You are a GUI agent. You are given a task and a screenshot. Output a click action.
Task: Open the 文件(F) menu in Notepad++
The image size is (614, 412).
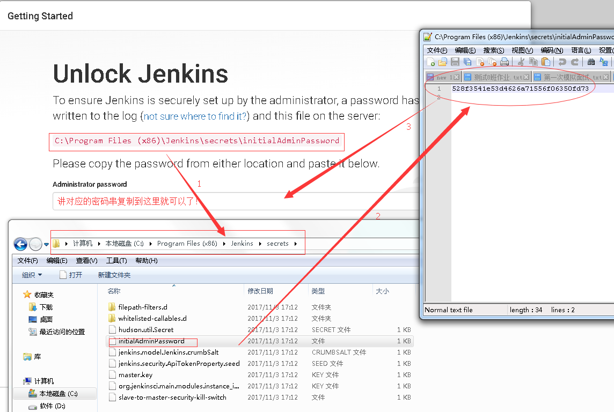(437, 50)
